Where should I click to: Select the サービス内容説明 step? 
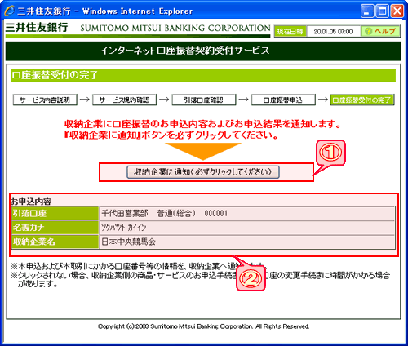click(x=45, y=100)
